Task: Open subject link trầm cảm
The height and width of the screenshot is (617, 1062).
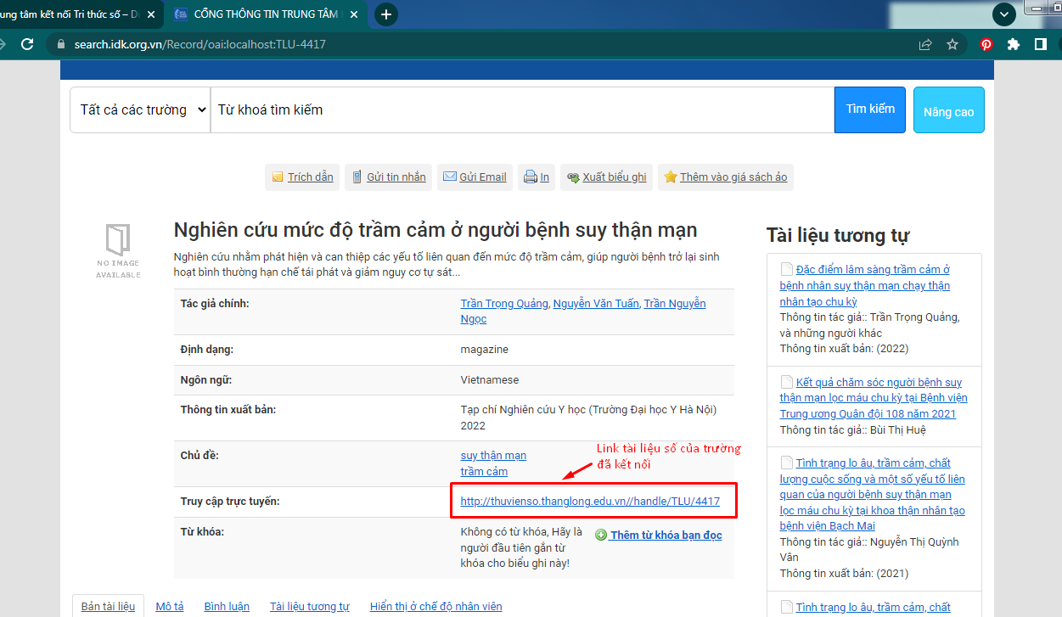Action: [484, 471]
